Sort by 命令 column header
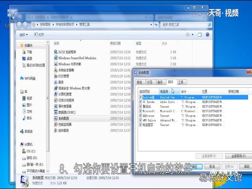Image resolution: width=252 pixels, height=189 pixels. tap(190, 91)
